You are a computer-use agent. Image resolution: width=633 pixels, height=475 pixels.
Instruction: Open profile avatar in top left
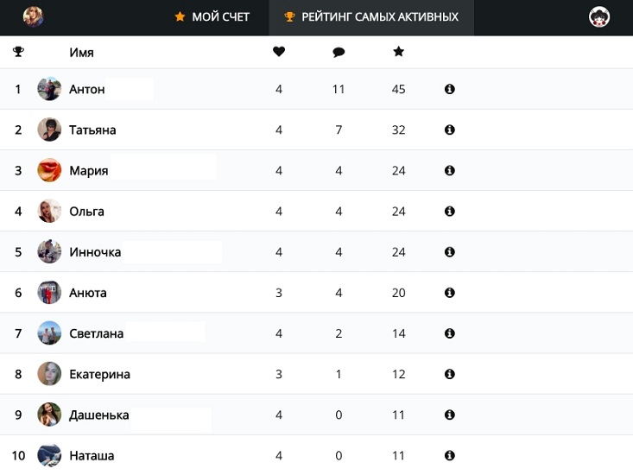[x=33, y=17]
